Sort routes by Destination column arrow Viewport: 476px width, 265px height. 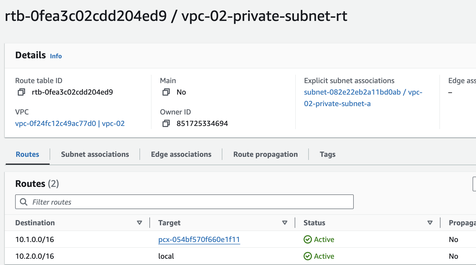coord(139,223)
